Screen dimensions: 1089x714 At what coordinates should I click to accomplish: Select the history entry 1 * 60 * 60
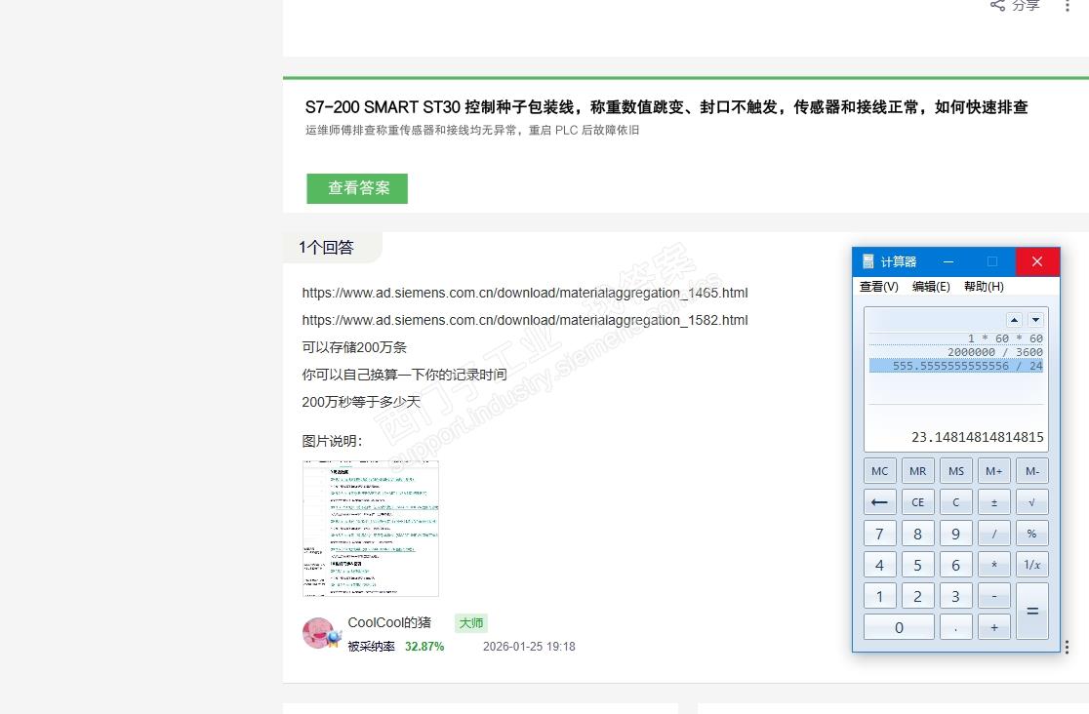tap(955, 338)
